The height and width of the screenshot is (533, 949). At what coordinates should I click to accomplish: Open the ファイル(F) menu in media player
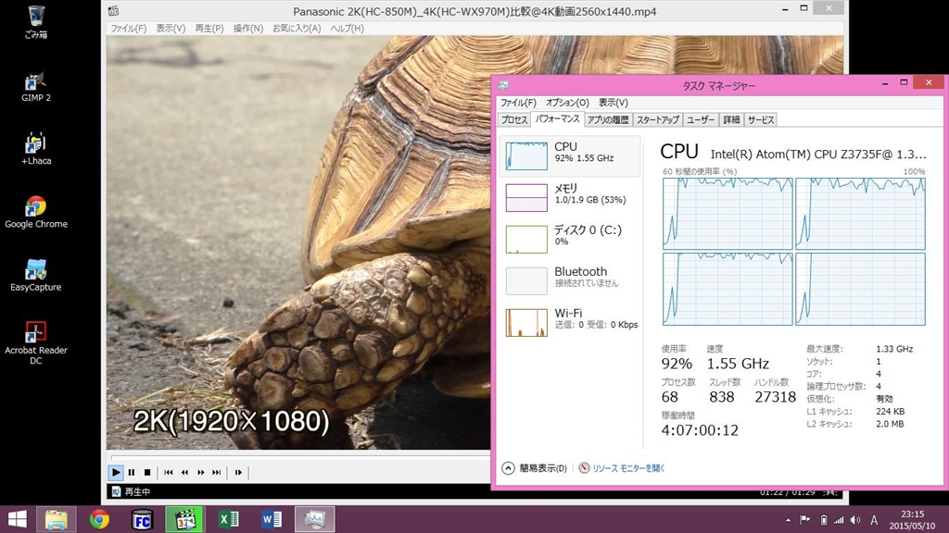(x=128, y=29)
